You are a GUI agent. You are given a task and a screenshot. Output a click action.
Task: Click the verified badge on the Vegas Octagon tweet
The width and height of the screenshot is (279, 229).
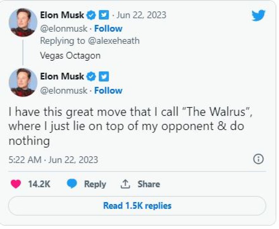point(92,15)
